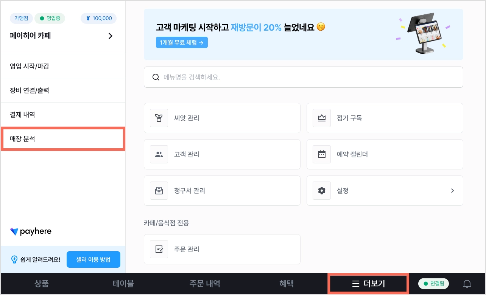The width and height of the screenshot is (486, 295).
Task: Open the 주문 관리 card
Action: 222,249
